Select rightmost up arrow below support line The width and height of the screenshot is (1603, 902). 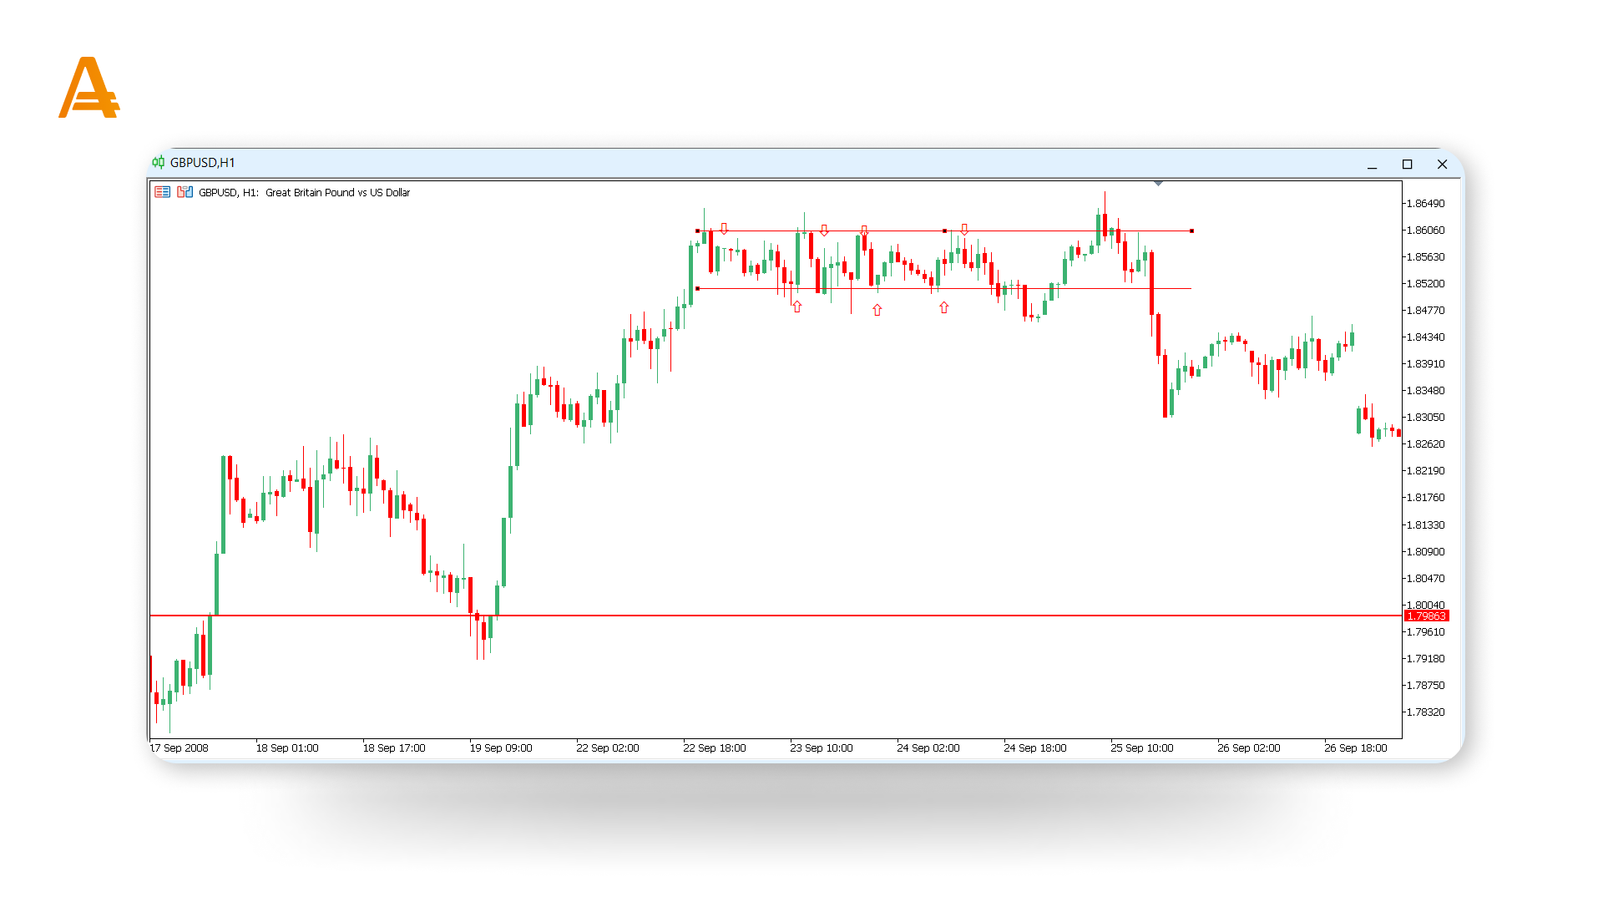pyautogui.click(x=944, y=308)
